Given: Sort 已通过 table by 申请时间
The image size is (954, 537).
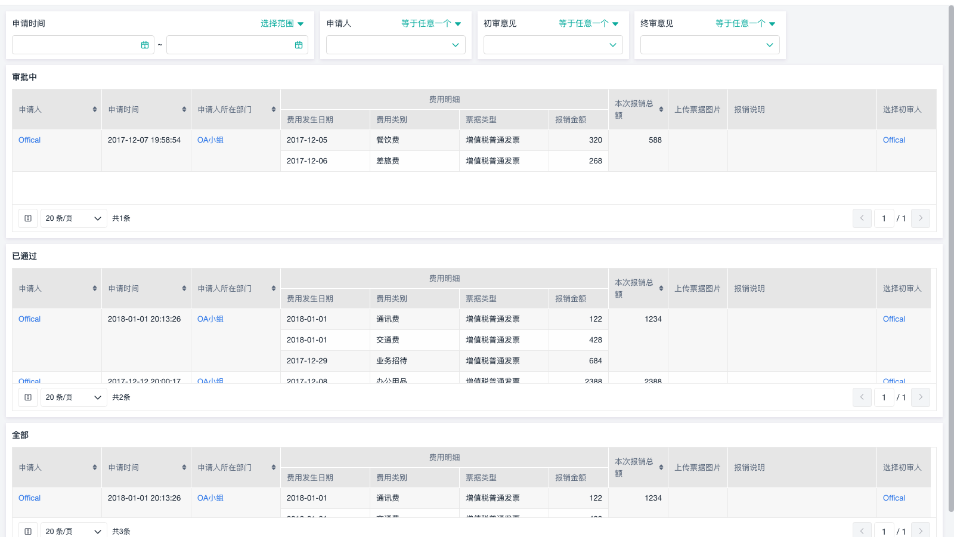Looking at the screenshot, I should point(184,288).
